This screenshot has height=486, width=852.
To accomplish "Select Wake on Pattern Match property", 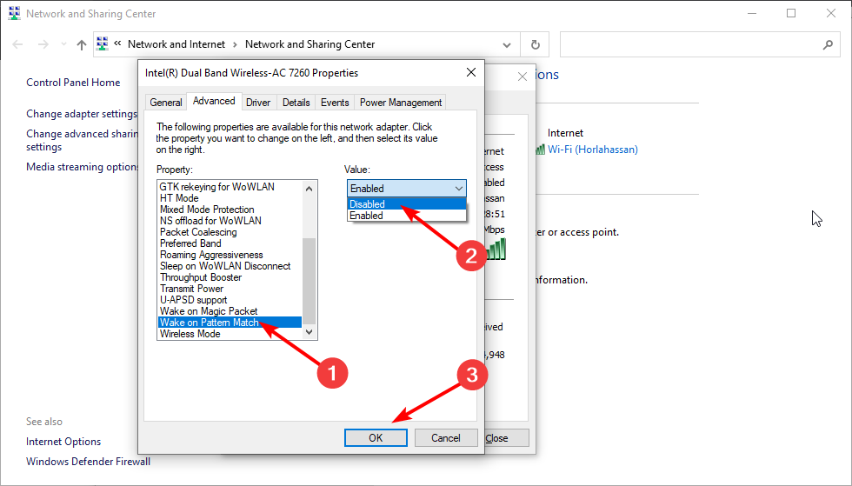I will pos(230,323).
